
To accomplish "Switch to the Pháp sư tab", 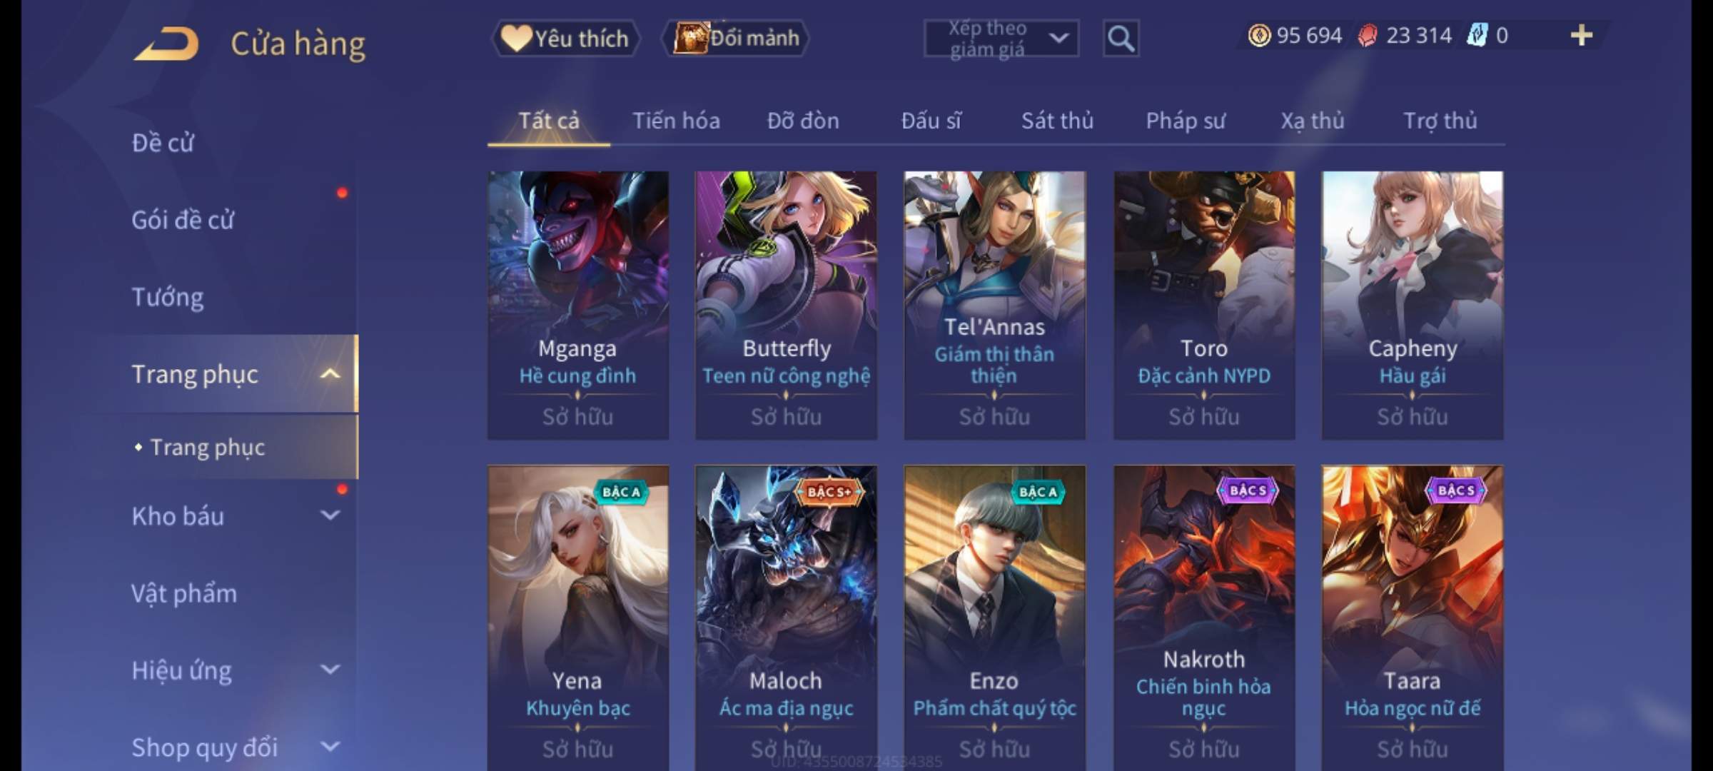I will click(1185, 121).
